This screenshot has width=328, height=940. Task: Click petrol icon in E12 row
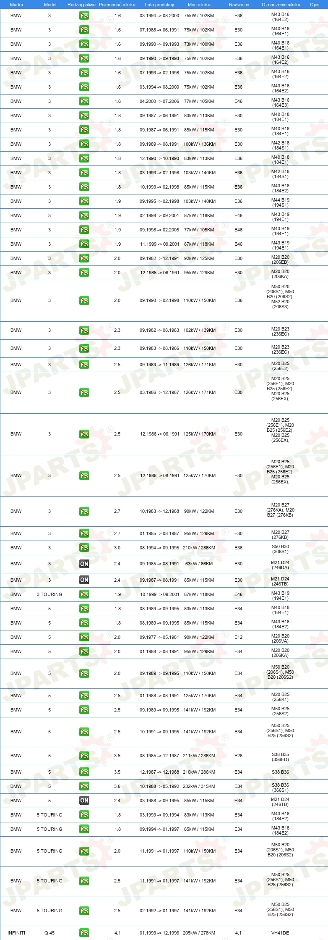84,637
